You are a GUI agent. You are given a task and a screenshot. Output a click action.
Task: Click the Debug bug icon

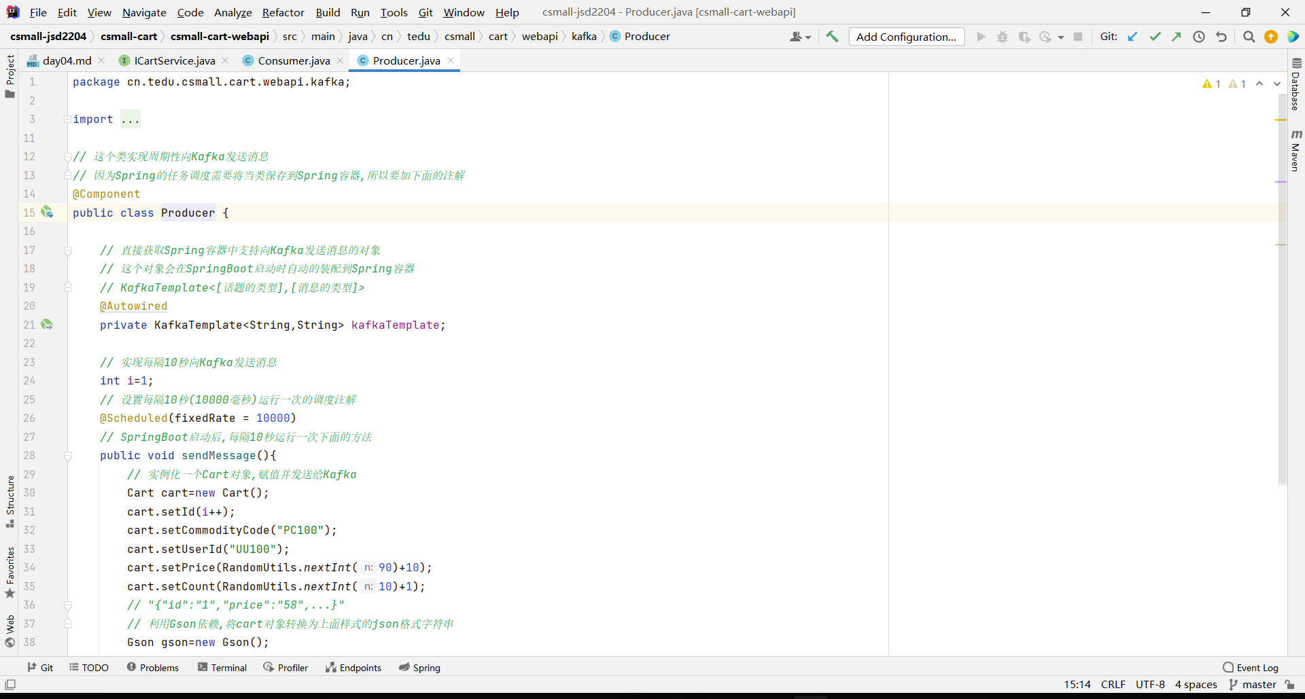tap(1003, 37)
